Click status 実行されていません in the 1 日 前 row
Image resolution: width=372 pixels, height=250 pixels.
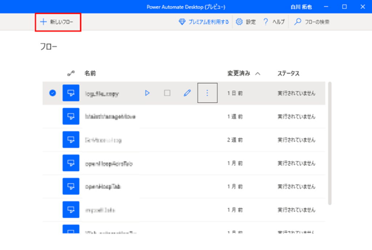[296, 93]
